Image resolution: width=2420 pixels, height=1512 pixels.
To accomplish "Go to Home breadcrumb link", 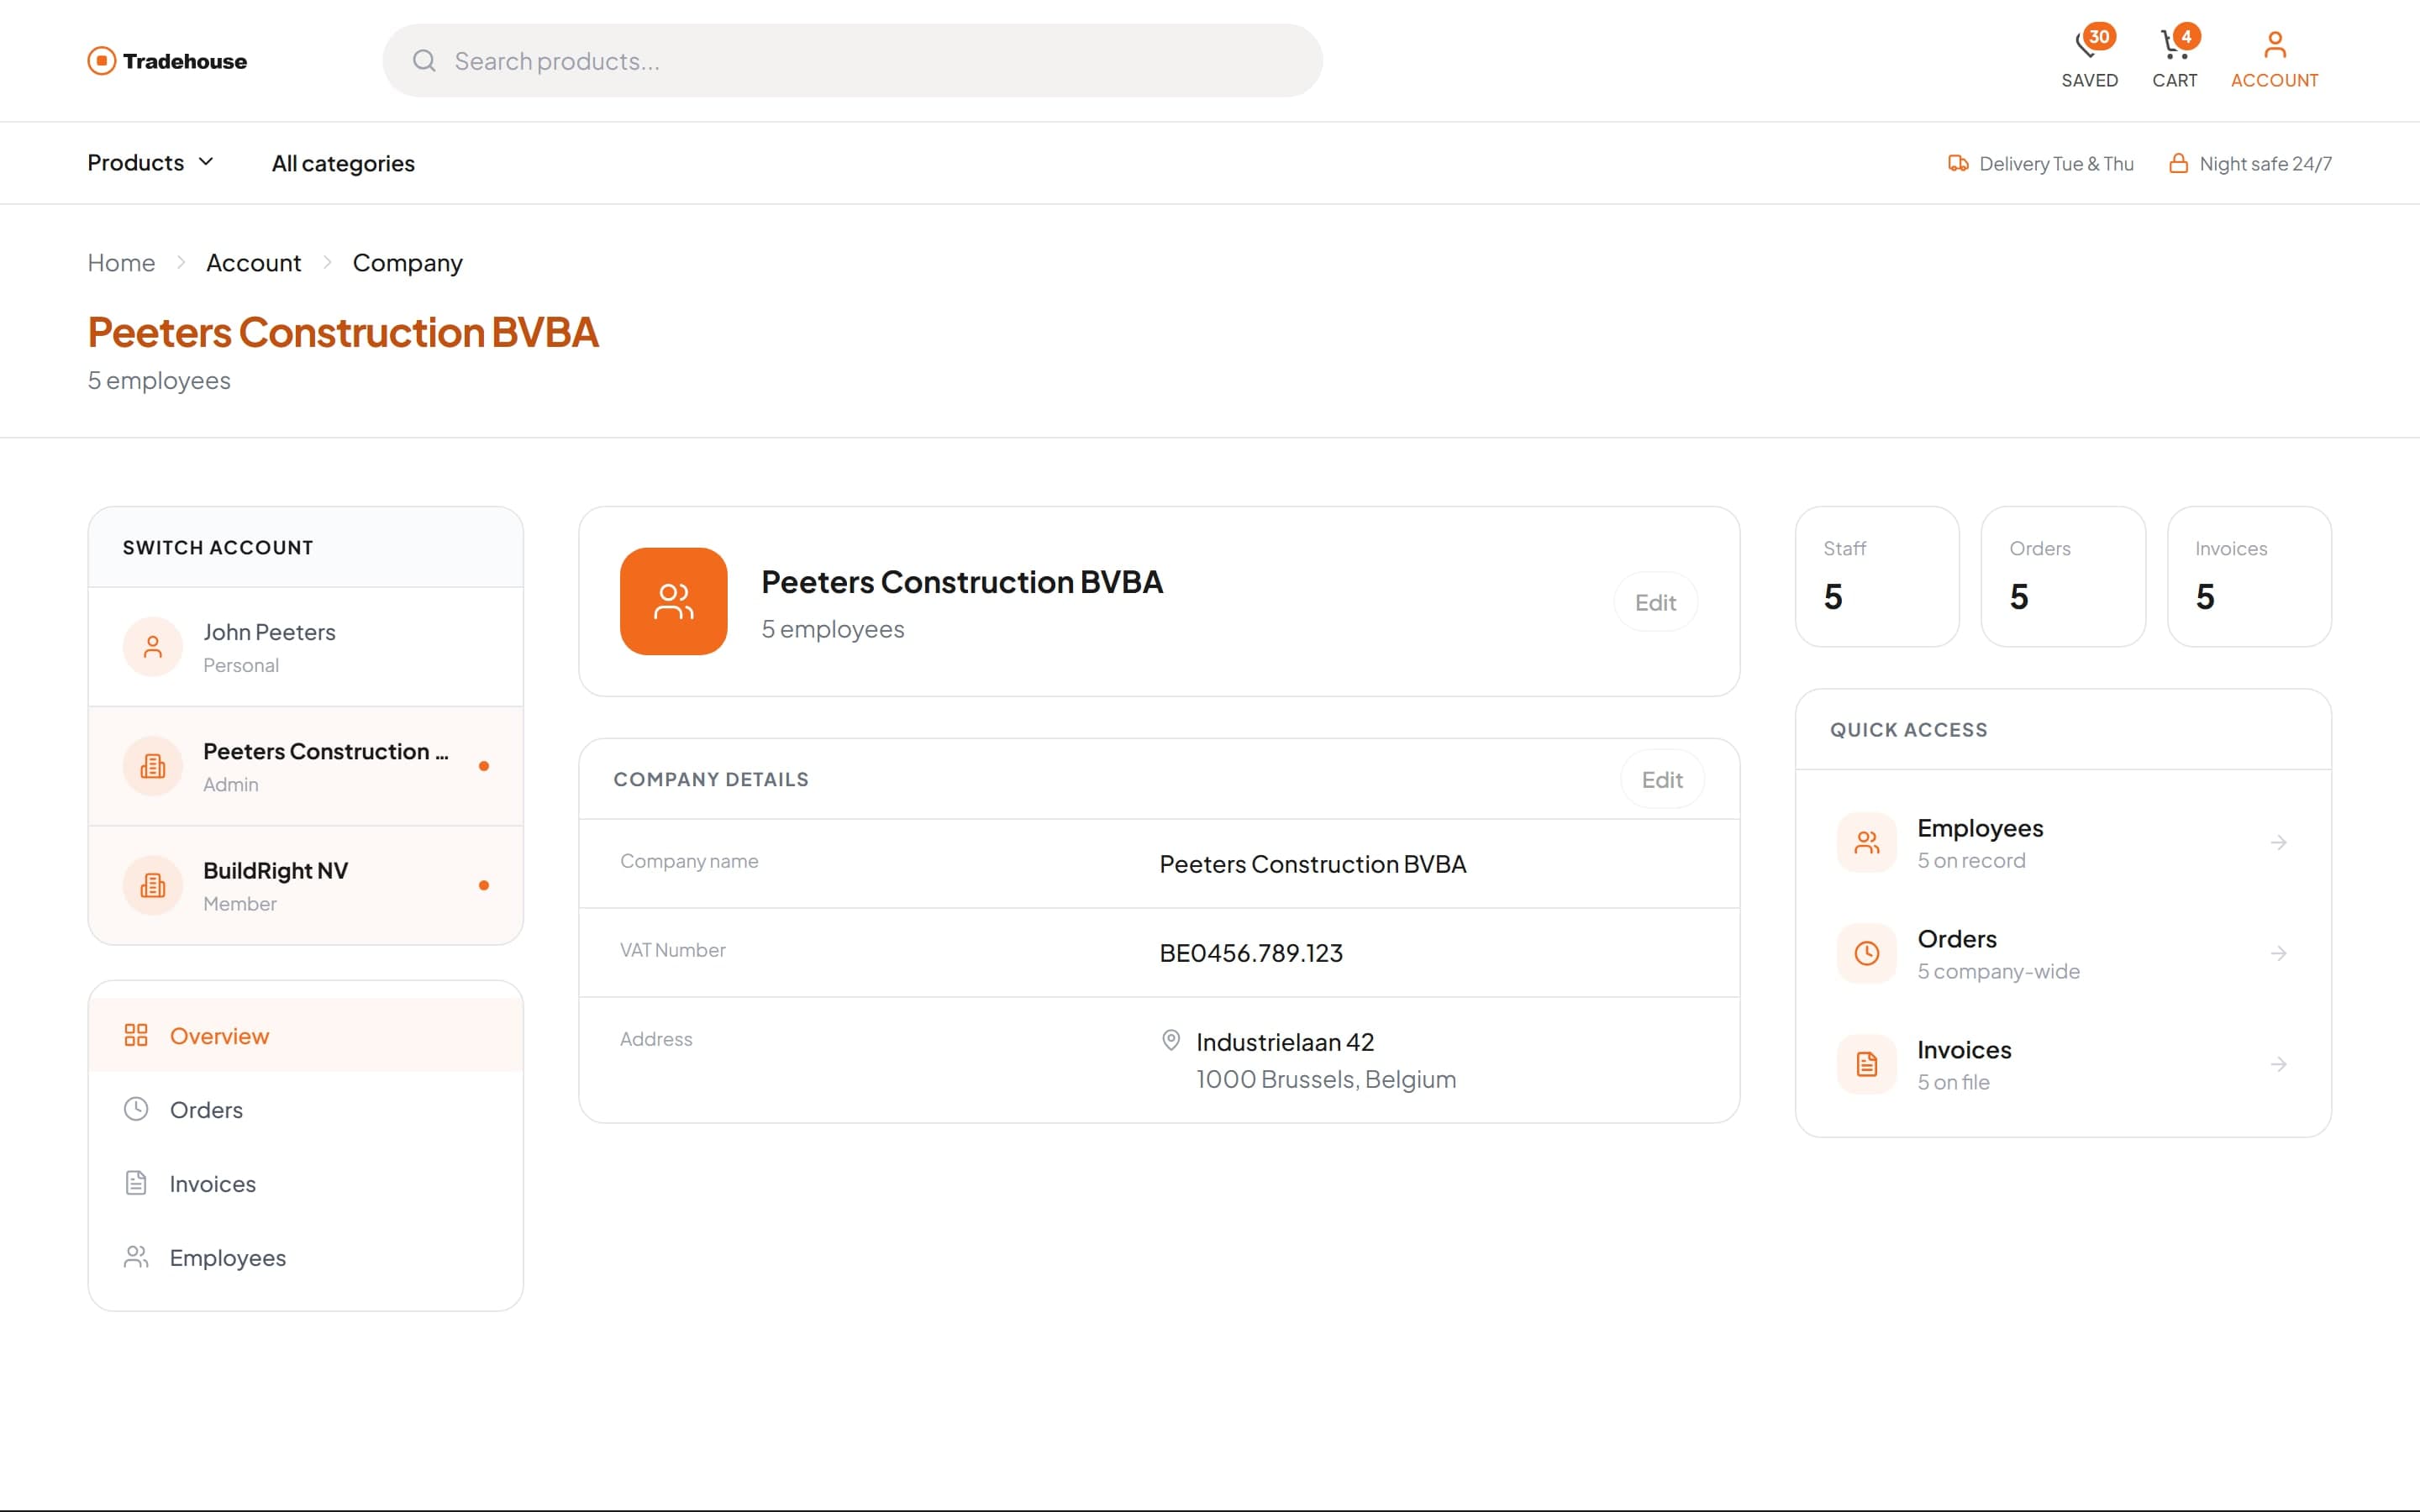I will coord(121,263).
